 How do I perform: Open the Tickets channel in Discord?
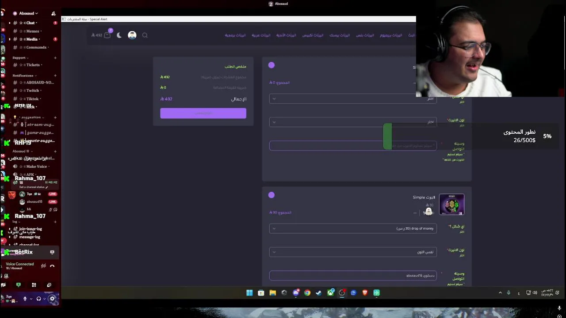click(x=34, y=65)
